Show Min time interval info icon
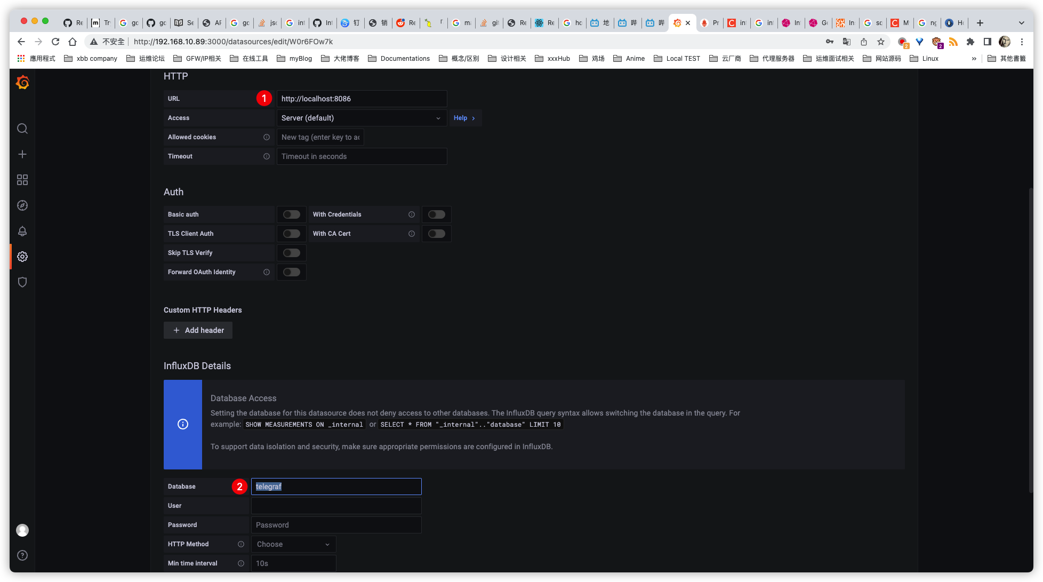 point(241,563)
